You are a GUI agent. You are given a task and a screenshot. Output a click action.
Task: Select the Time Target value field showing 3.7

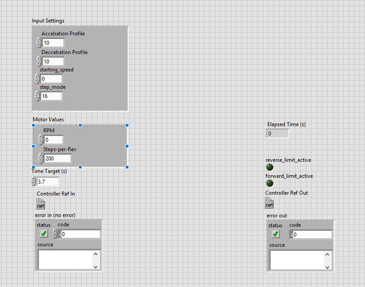[x=48, y=181]
